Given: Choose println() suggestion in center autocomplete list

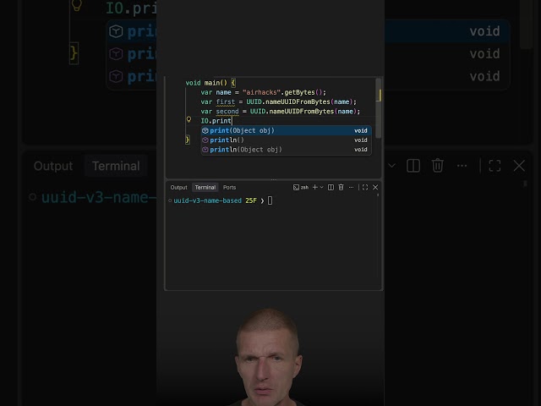Looking at the screenshot, I should point(287,140).
